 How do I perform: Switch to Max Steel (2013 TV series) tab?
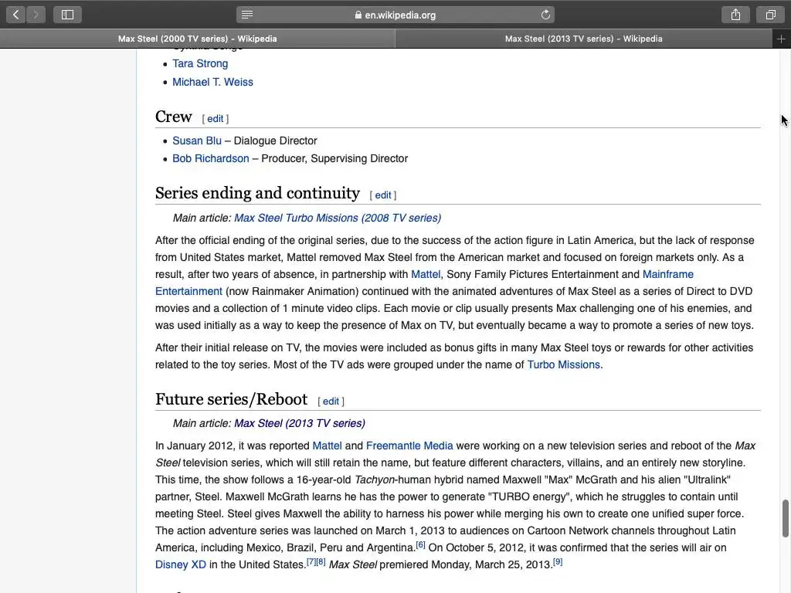coord(584,39)
